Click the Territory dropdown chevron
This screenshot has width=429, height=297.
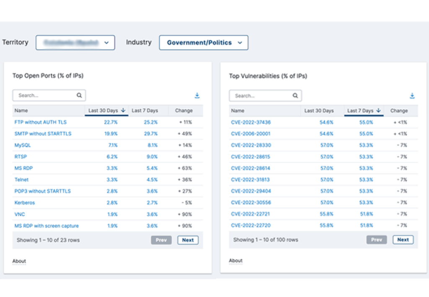pyautogui.click(x=106, y=42)
